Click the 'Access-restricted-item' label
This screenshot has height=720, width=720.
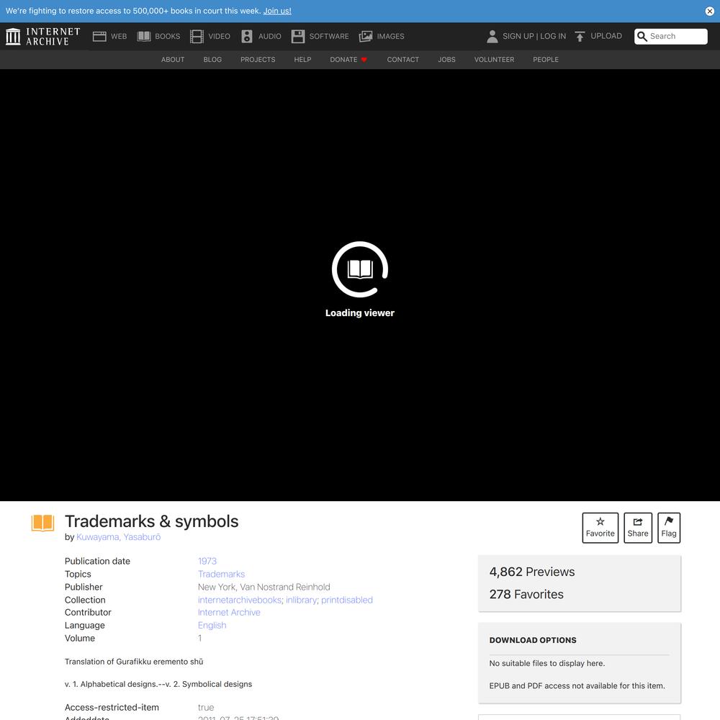pyautogui.click(x=112, y=708)
